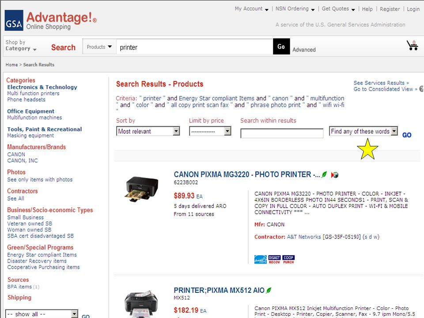Click the black Go search button
Screen dimensions: 424x318
coord(281,46)
